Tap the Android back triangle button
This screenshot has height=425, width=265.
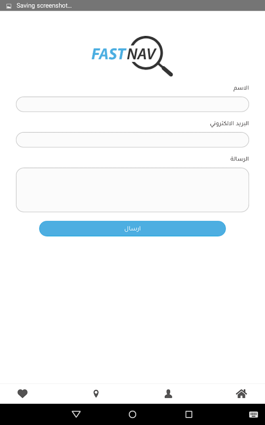pos(76,414)
